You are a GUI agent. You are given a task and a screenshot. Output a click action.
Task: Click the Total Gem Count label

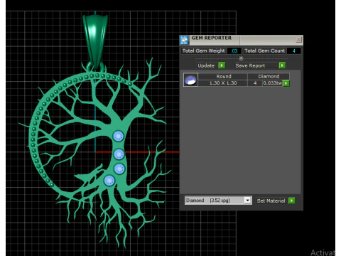pos(264,50)
